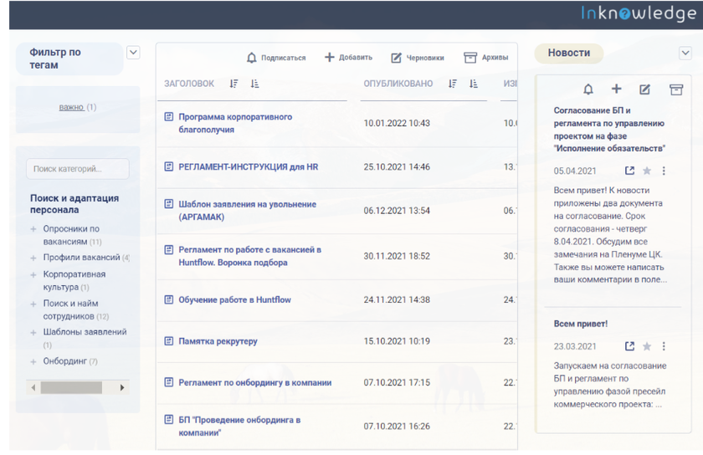Screen dimensions: 703x455
Task: Open Архивы from the toolbar
Action: coord(486,58)
